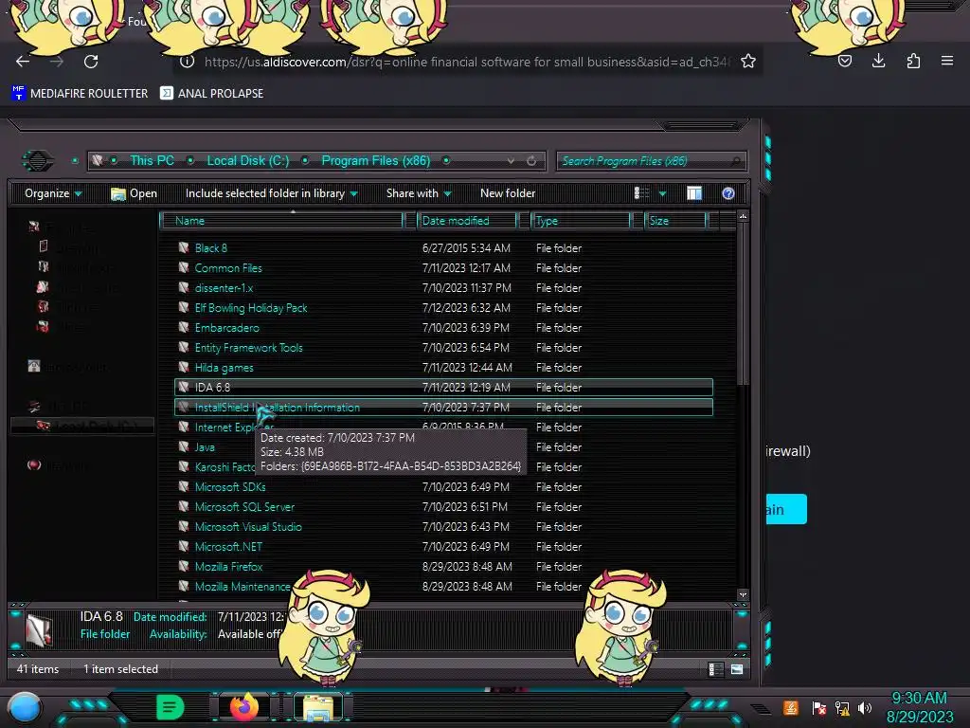Select the Entity Framework Tools folder
This screenshot has height=728, width=970.
249,347
